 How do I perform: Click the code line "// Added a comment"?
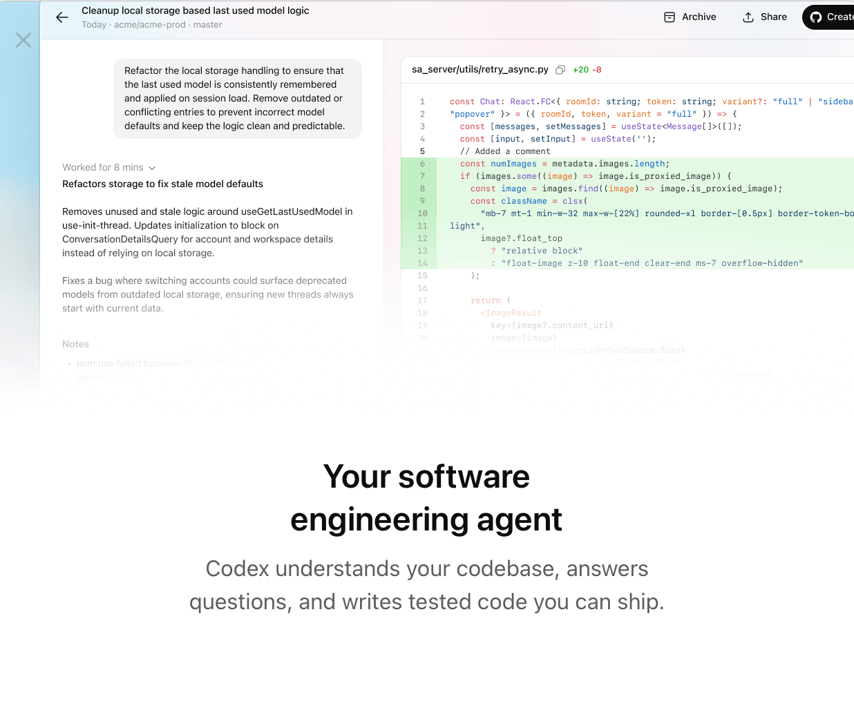point(505,151)
